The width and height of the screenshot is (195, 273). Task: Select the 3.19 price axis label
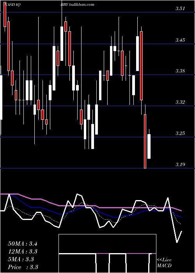180,164
